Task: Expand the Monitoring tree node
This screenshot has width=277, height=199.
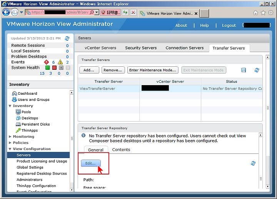Action: click(x=10, y=137)
